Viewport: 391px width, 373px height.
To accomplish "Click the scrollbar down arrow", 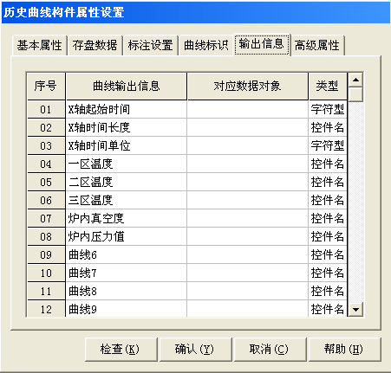I will coord(355,310).
